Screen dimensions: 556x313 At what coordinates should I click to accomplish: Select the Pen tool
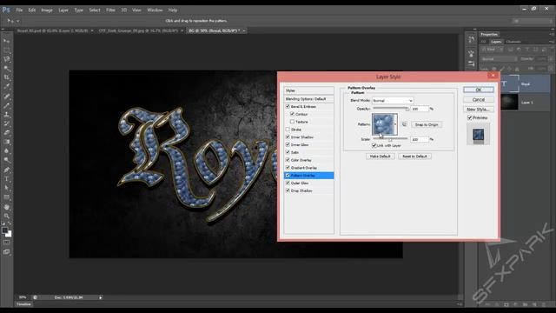[7, 170]
